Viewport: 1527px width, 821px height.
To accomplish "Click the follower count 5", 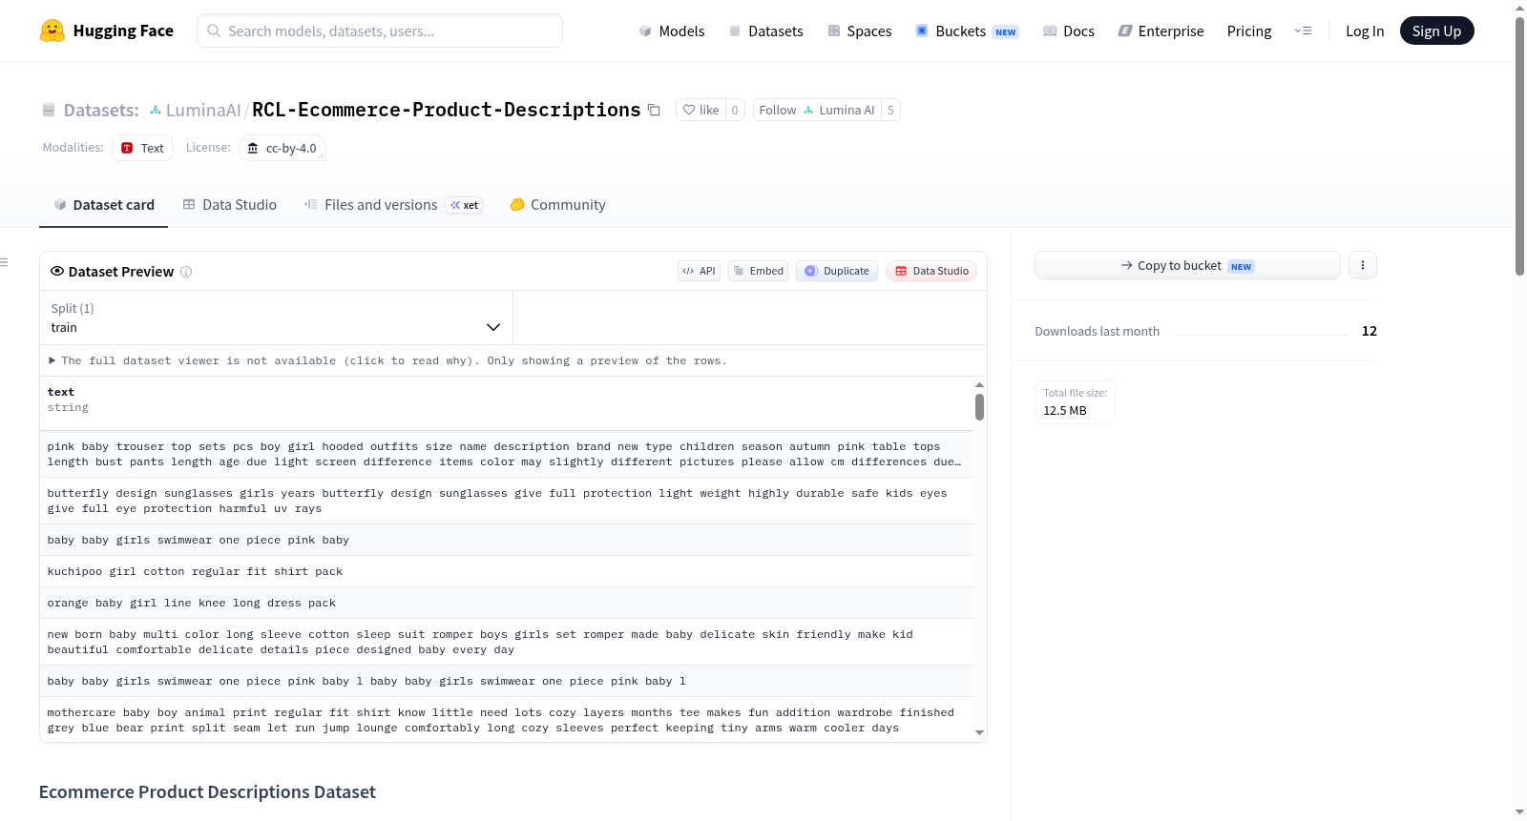I will 890,110.
